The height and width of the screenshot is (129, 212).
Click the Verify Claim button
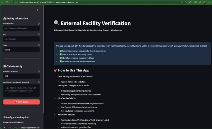(x=22, y=102)
